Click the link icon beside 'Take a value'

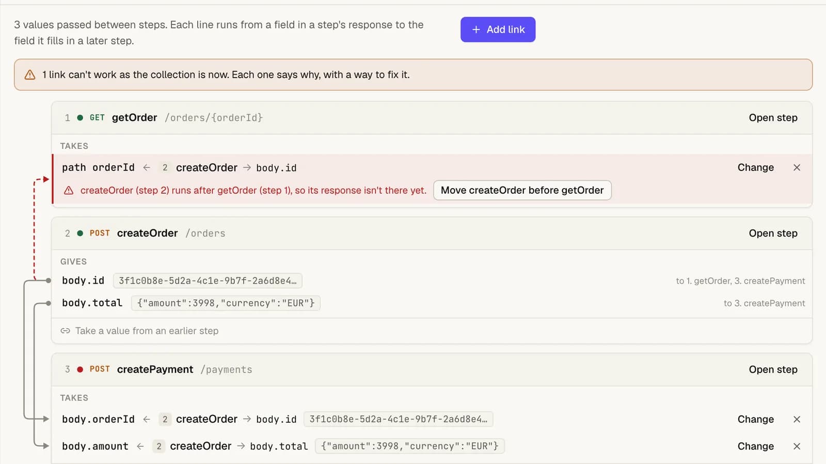(x=65, y=331)
